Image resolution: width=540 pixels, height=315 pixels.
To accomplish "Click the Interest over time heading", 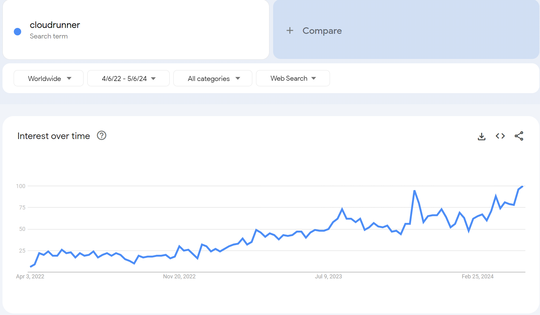I will [x=54, y=136].
